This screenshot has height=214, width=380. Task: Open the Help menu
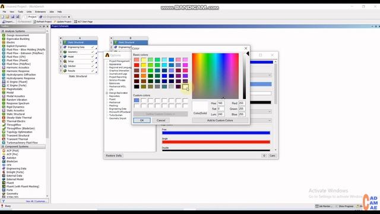(x=59, y=12)
